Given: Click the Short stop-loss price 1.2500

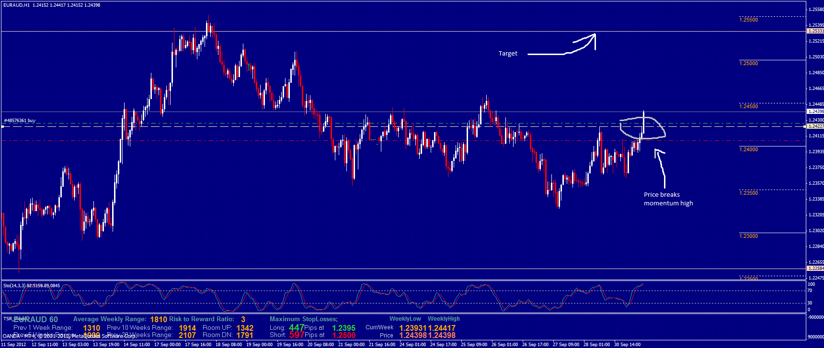Looking at the screenshot, I should coord(343,335).
